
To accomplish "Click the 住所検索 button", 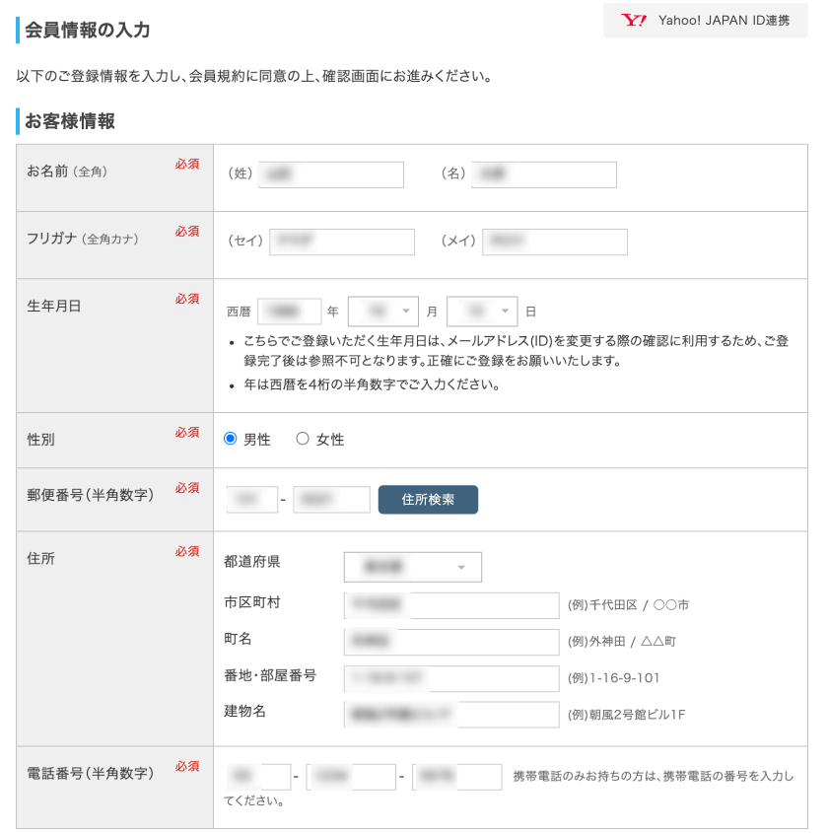I will [428, 500].
